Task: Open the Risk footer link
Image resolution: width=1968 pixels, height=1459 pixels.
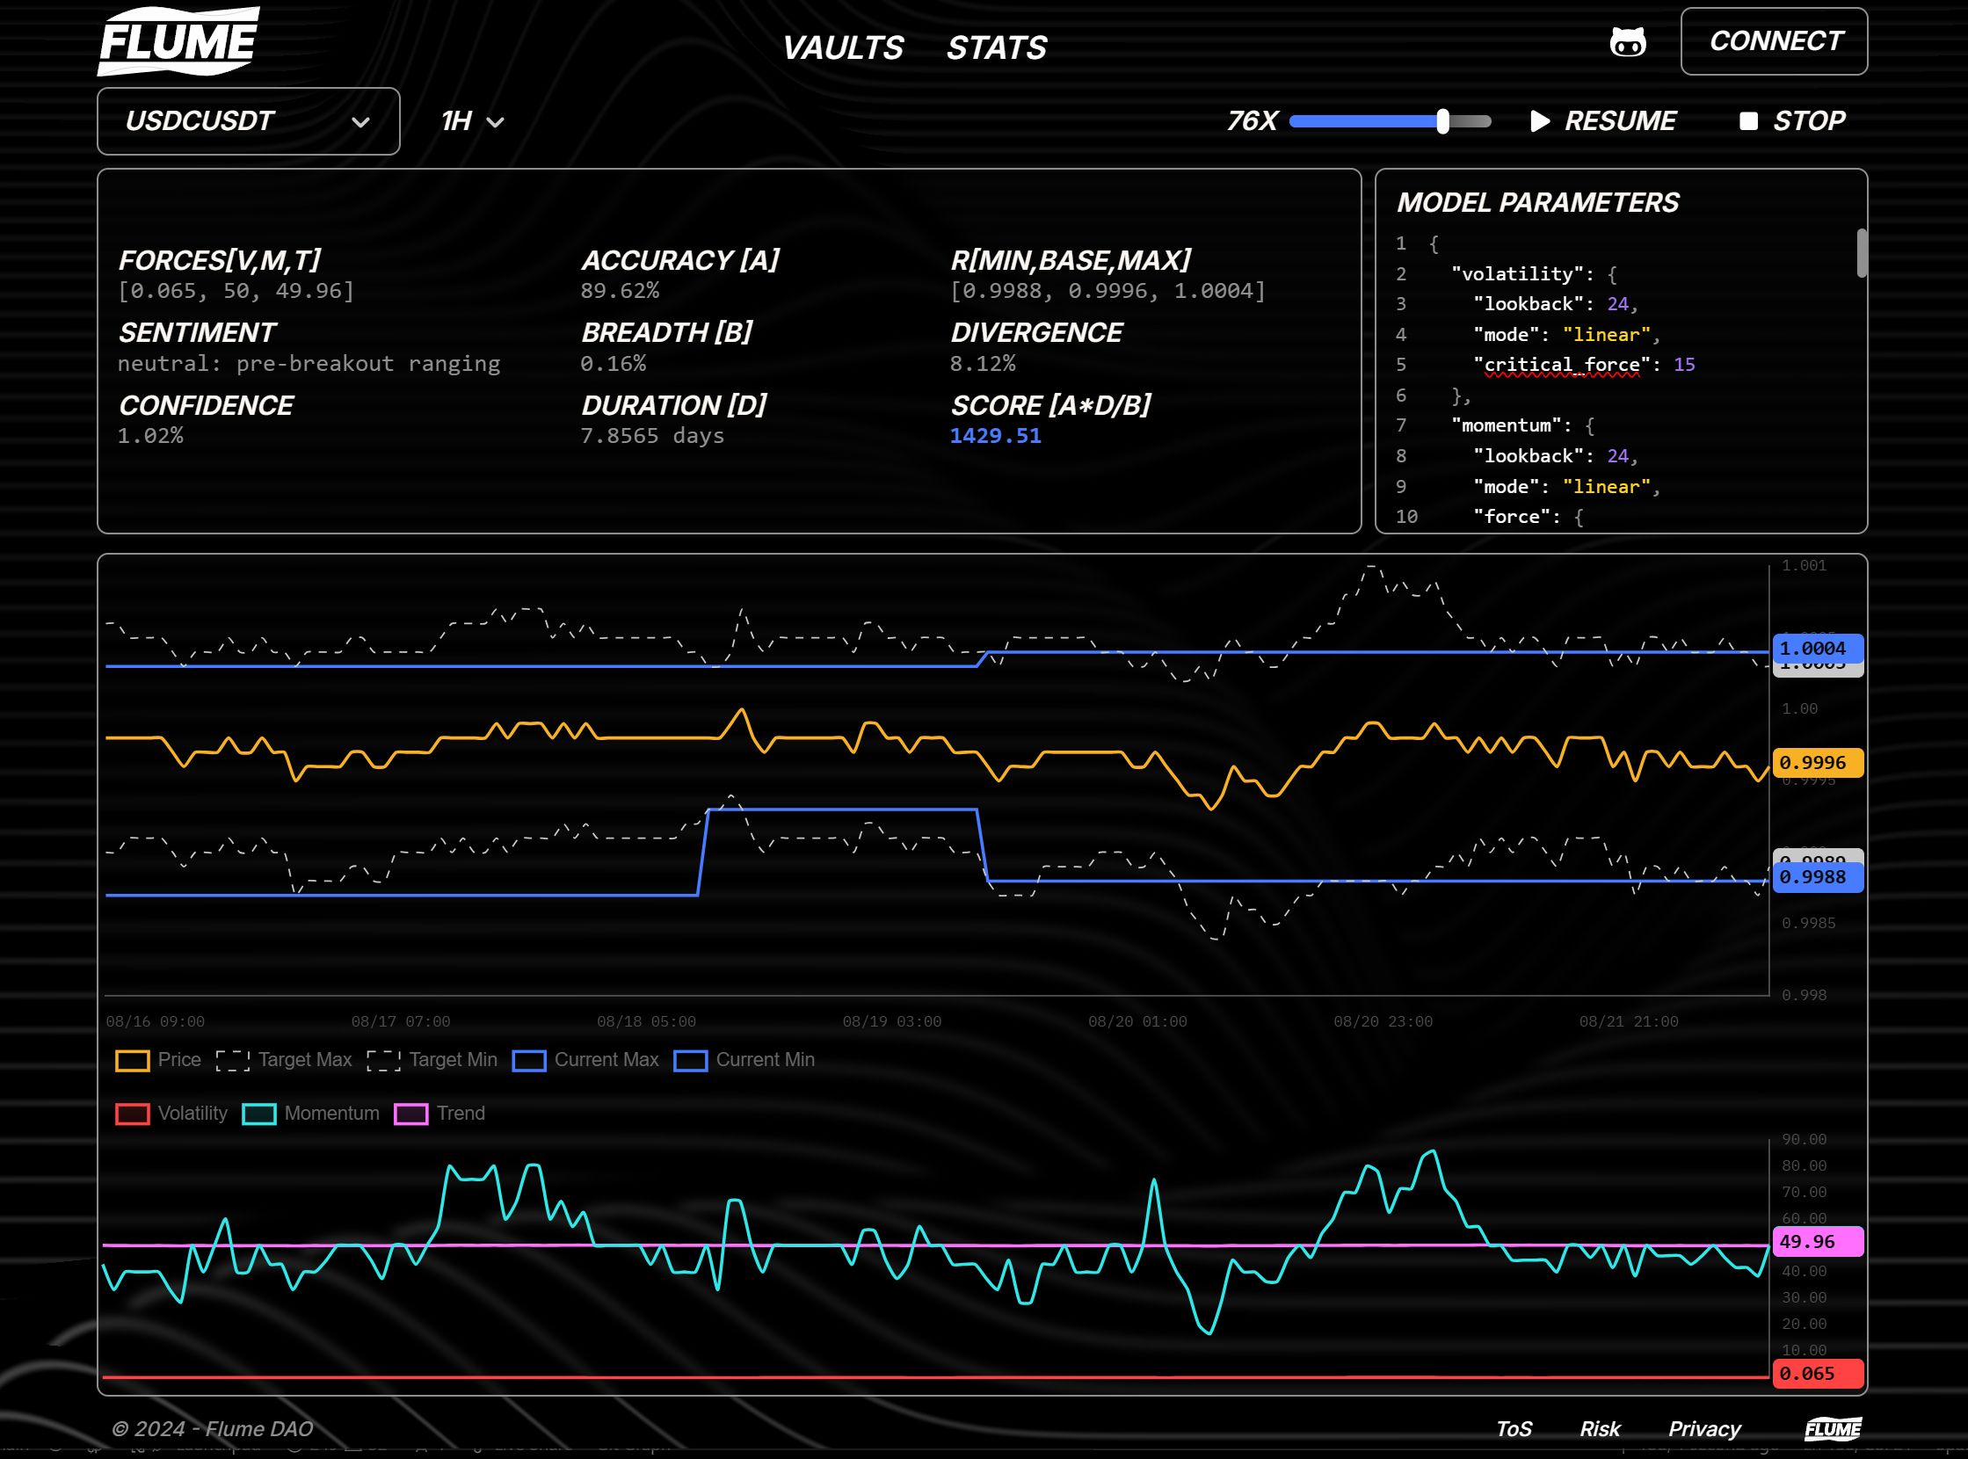Action: (x=1600, y=1429)
